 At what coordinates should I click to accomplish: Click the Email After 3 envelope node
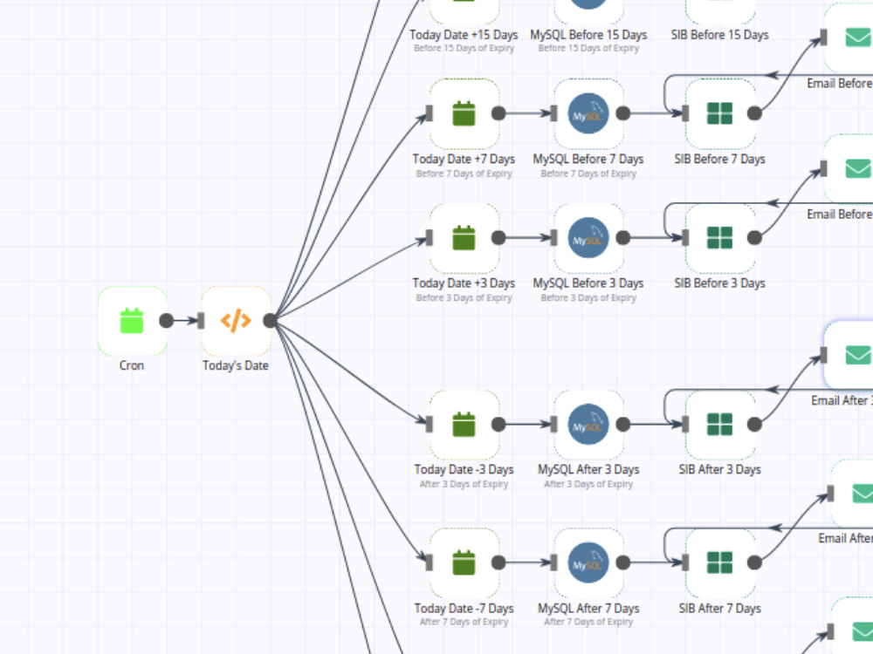point(849,355)
